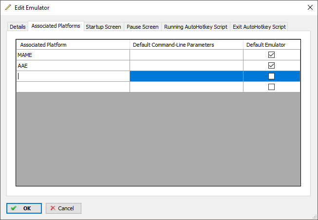This screenshot has height=220, width=318.
Task: Click the Associated Platform column header
Action: [73, 45]
